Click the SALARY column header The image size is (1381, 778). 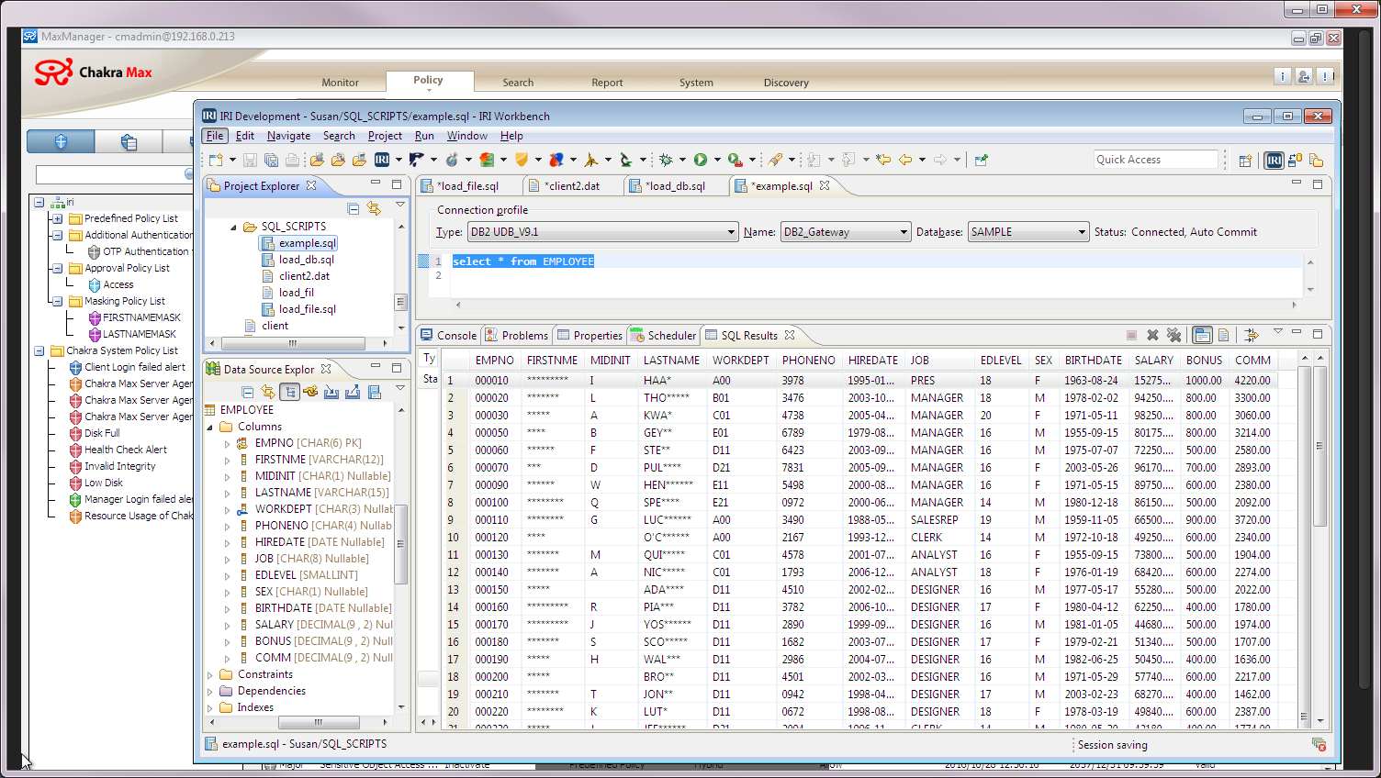pos(1153,361)
